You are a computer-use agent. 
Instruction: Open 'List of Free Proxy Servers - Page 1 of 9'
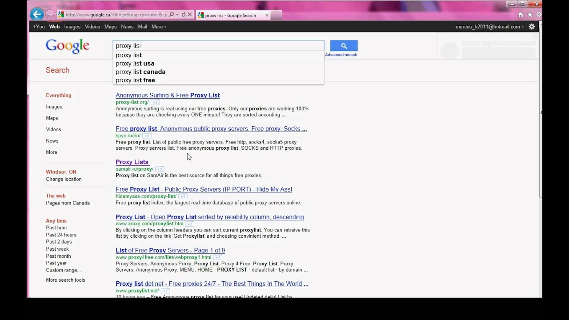pos(170,251)
